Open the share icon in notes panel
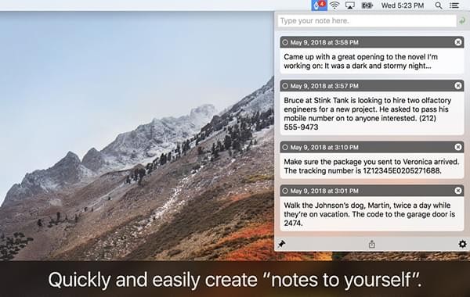Screen dimensions: 470x297 pyautogui.click(x=371, y=244)
